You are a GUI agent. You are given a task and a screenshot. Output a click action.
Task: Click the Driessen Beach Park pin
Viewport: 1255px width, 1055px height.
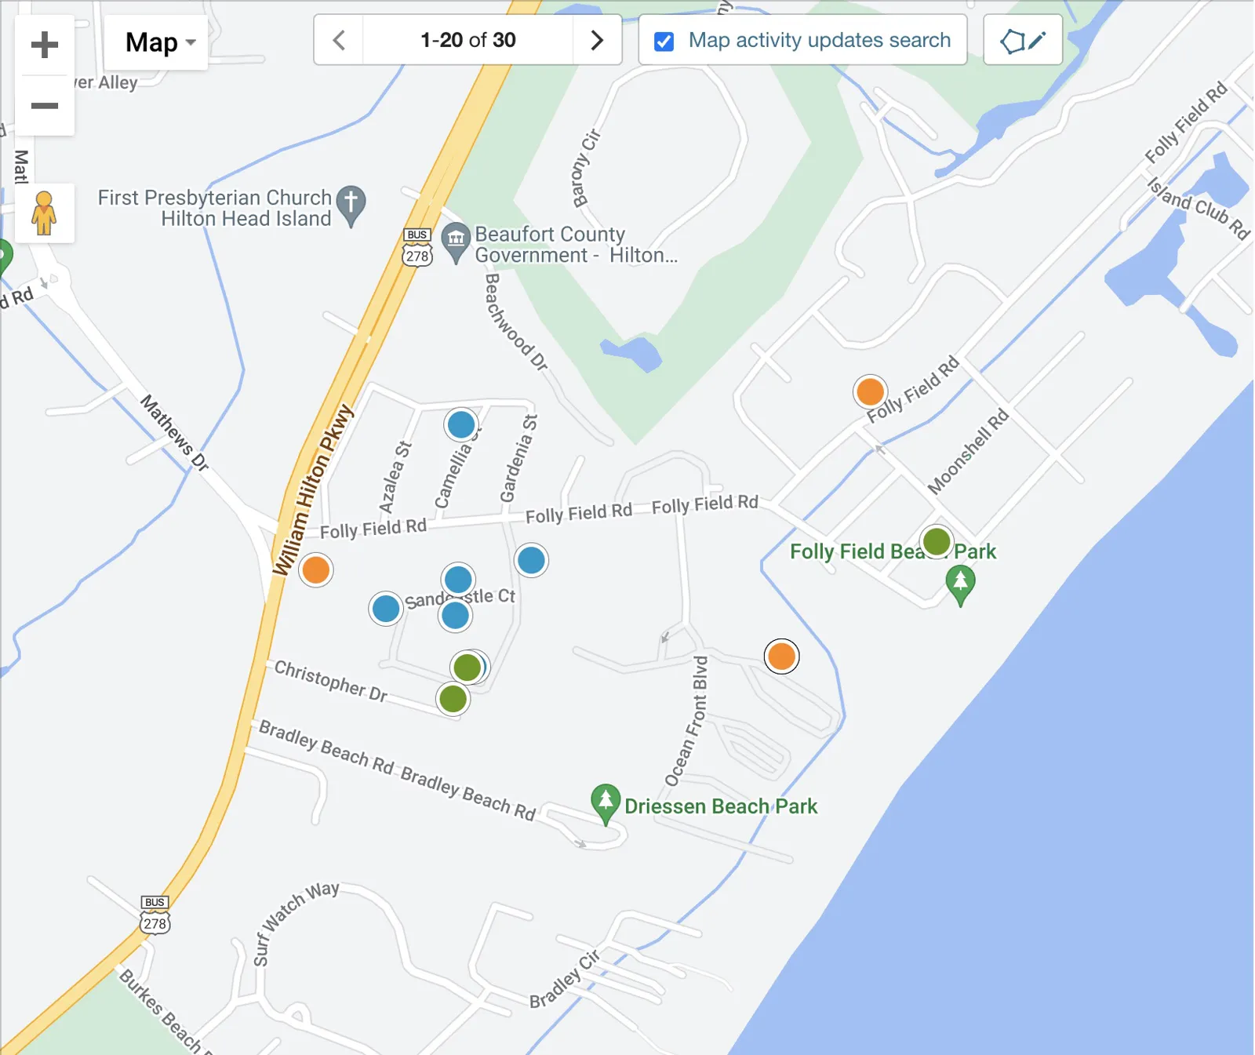coord(606,804)
